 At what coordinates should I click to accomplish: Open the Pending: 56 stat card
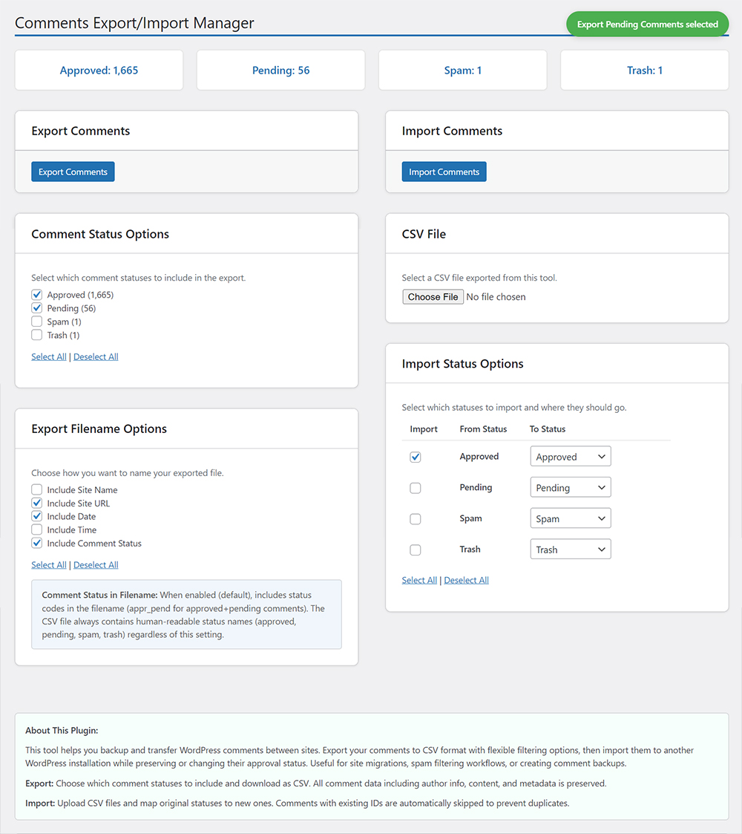(x=280, y=71)
